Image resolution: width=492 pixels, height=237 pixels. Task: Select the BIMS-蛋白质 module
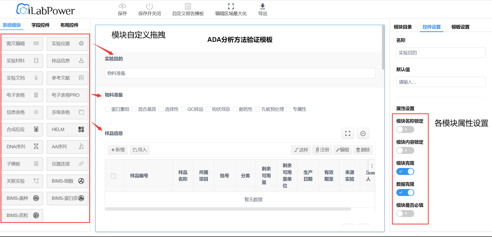[67, 198]
